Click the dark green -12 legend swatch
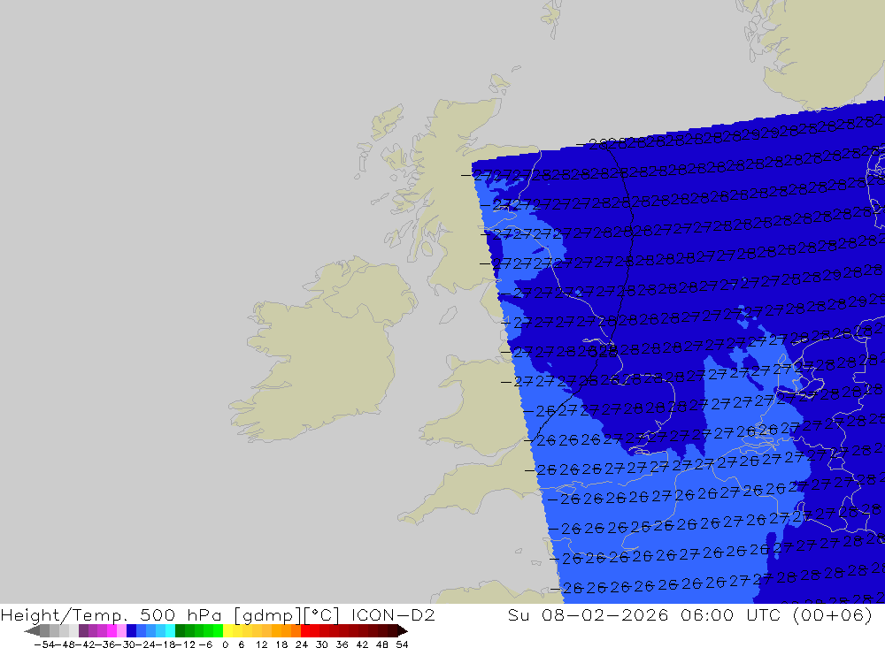The width and height of the screenshot is (885, 648). click(x=180, y=631)
